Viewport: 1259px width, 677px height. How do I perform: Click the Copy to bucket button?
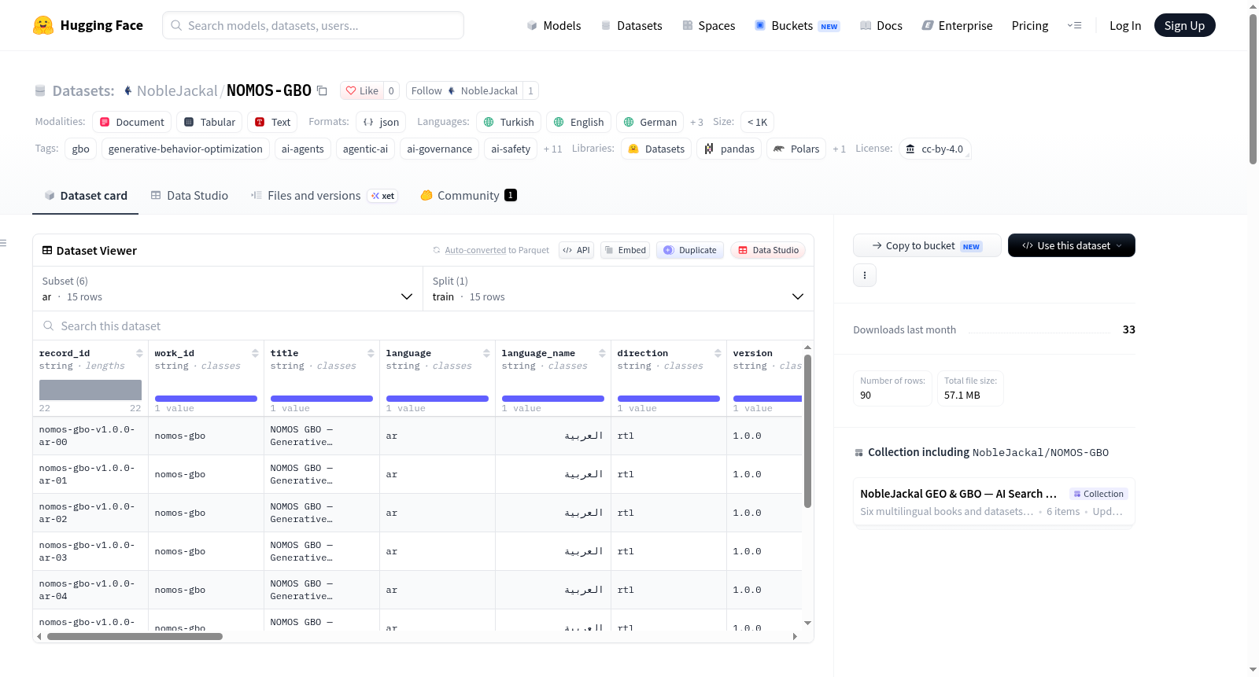pyautogui.click(x=927, y=245)
